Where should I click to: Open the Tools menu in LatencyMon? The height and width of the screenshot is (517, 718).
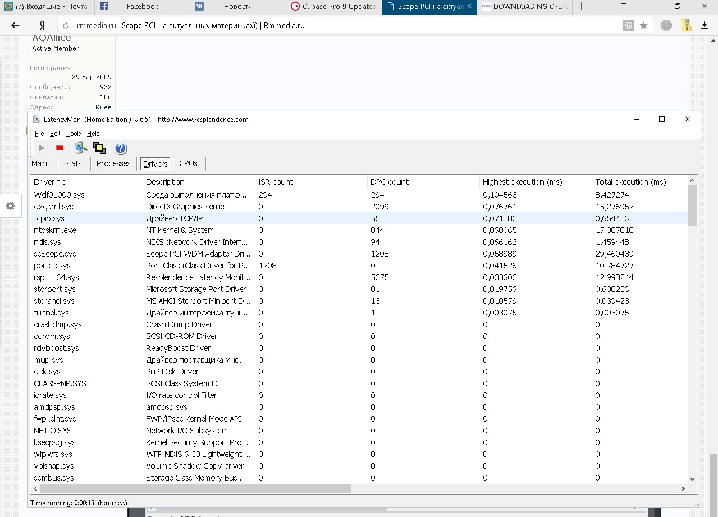click(x=74, y=134)
